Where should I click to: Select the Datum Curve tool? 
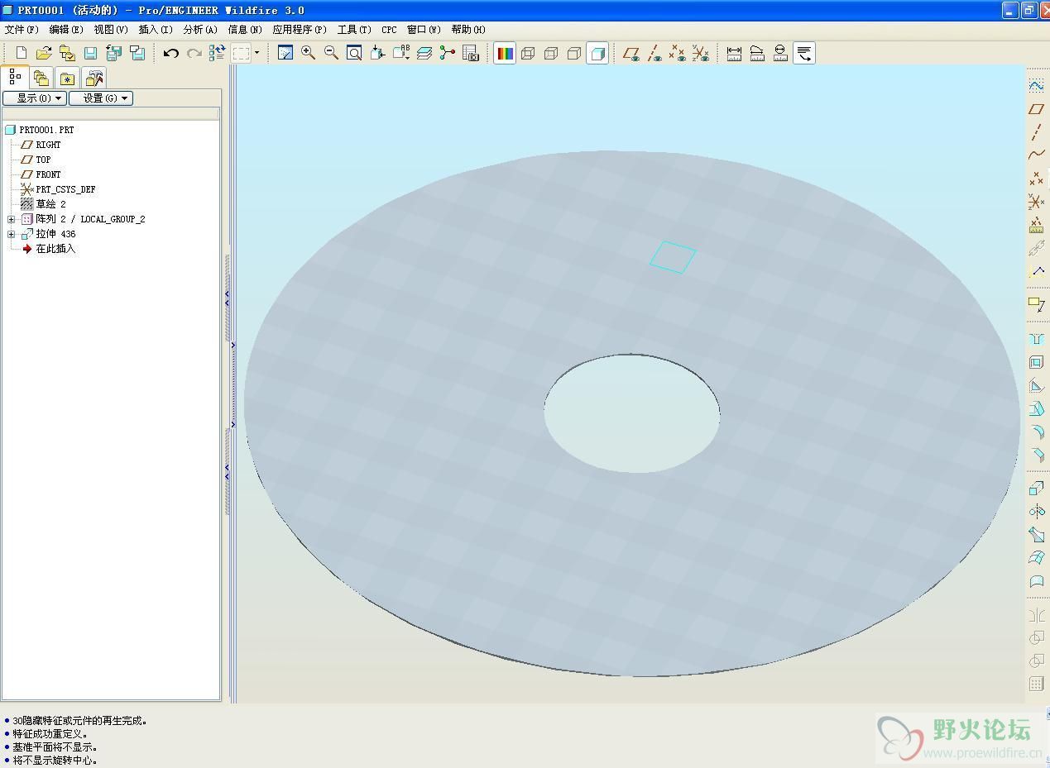(x=1036, y=155)
